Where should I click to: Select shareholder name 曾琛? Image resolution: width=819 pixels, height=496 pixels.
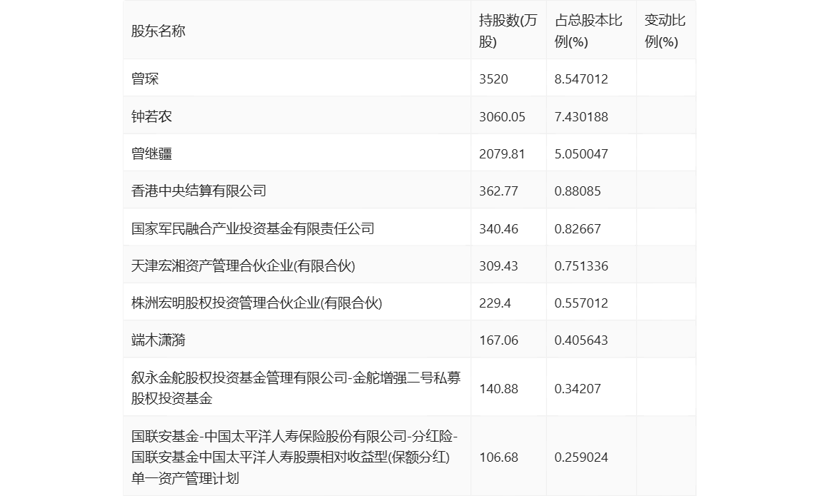(145, 79)
